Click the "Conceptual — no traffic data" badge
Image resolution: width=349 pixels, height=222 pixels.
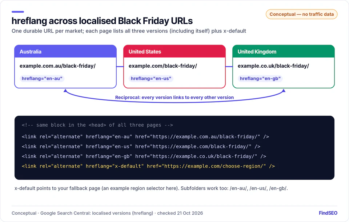(x=302, y=14)
